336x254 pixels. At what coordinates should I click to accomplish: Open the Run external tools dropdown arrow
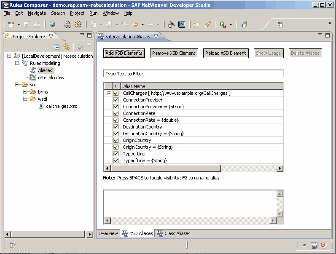coord(231,24)
